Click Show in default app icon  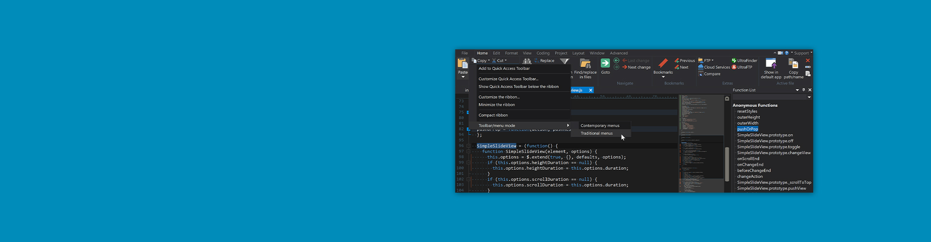[x=770, y=63]
